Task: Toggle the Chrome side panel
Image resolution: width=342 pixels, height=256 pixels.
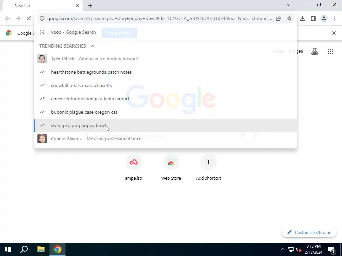Action: [x=313, y=19]
